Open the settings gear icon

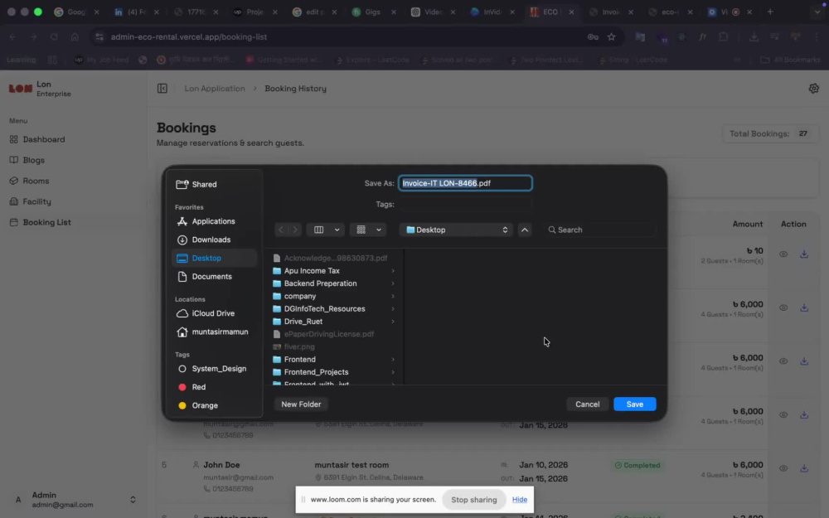click(x=814, y=89)
